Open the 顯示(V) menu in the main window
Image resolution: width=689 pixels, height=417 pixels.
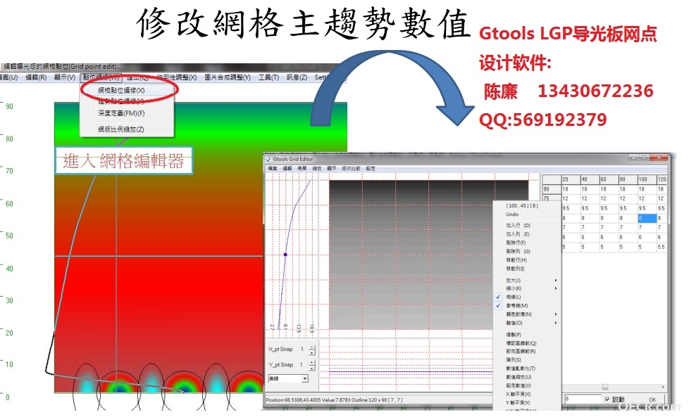coord(65,77)
